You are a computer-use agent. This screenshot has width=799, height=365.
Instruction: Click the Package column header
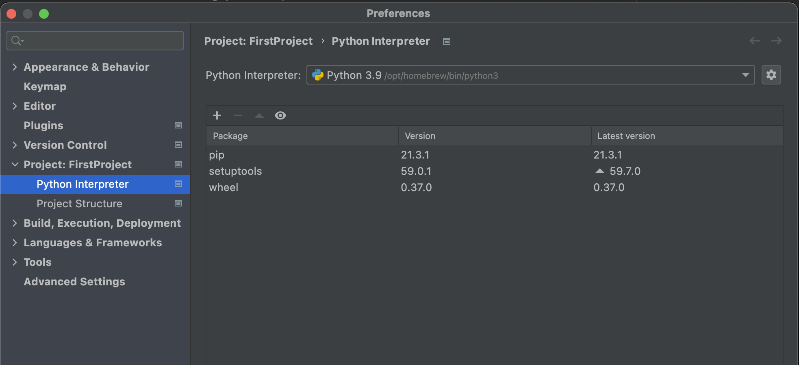(302, 136)
